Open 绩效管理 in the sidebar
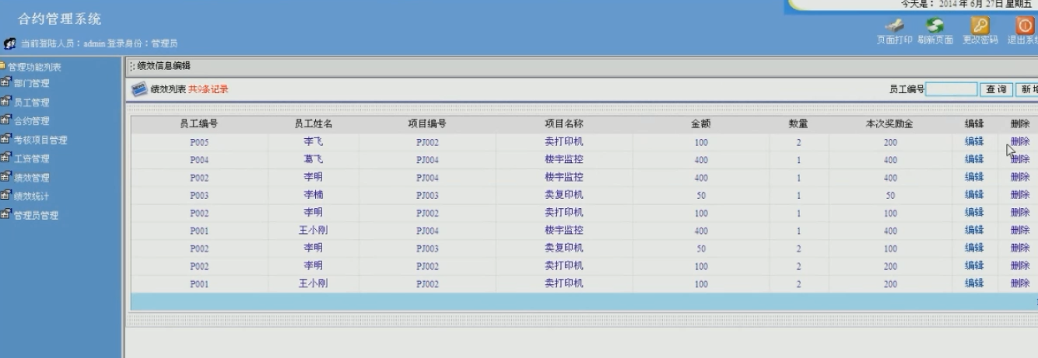This screenshot has height=358, width=1038. 32,178
